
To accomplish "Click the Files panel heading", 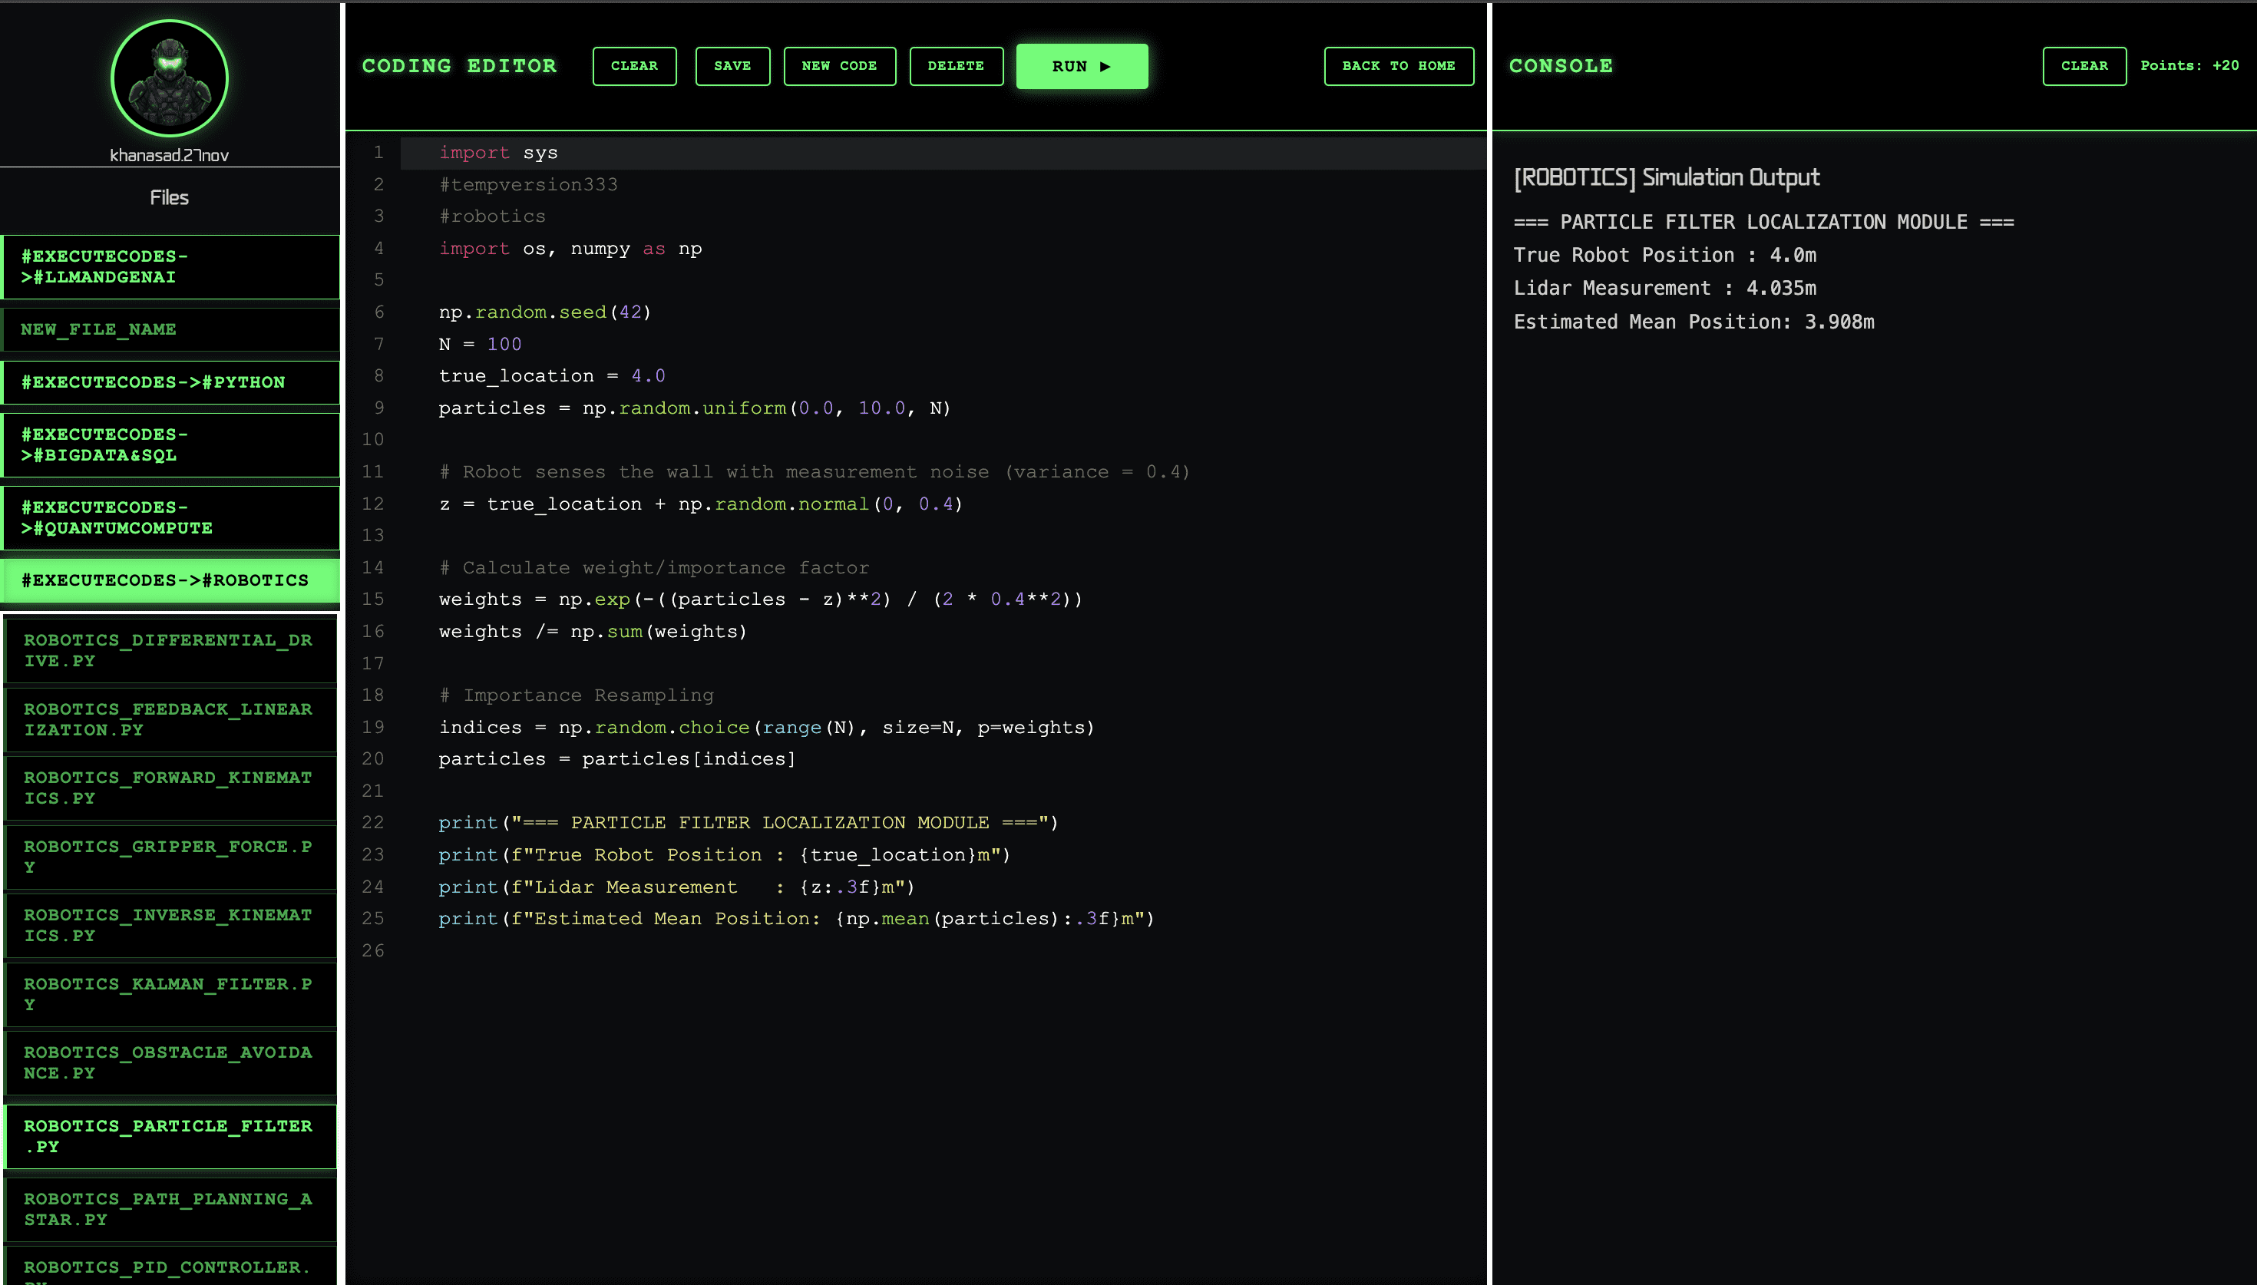I will [x=170, y=198].
